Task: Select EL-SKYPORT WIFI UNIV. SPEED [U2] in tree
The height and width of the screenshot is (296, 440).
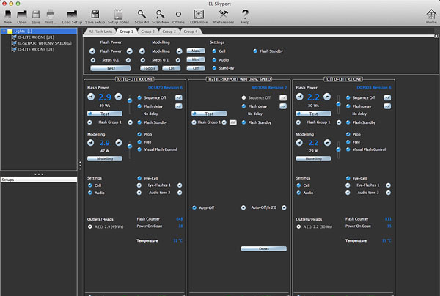Action: [42, 43]
